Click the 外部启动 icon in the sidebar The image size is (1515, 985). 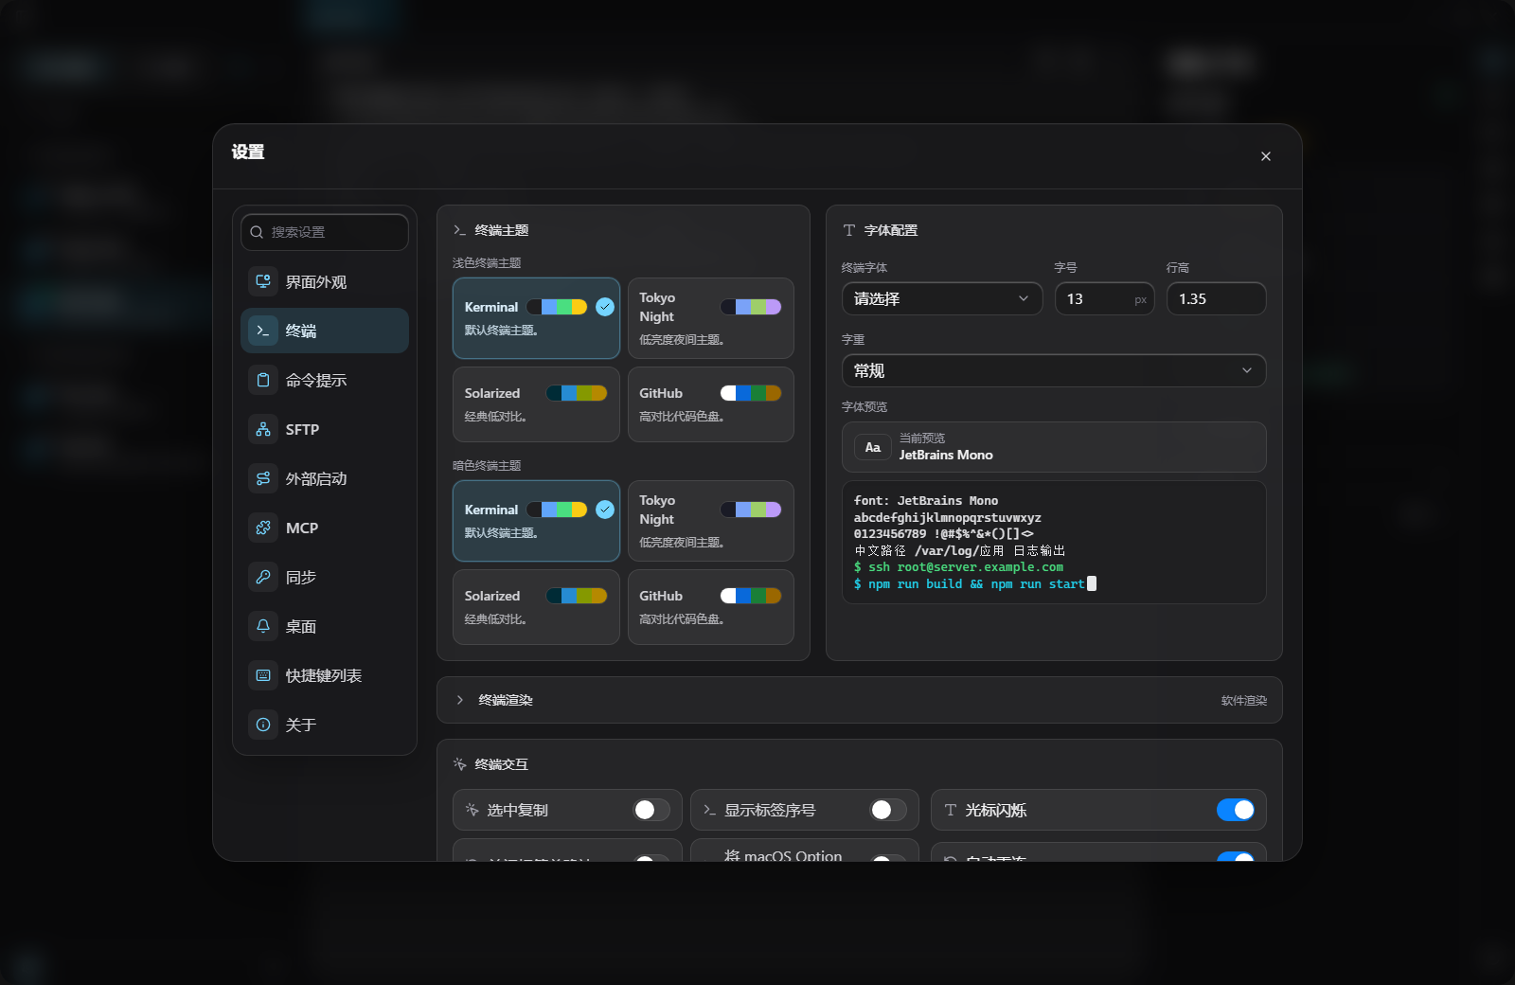[263, 478]
